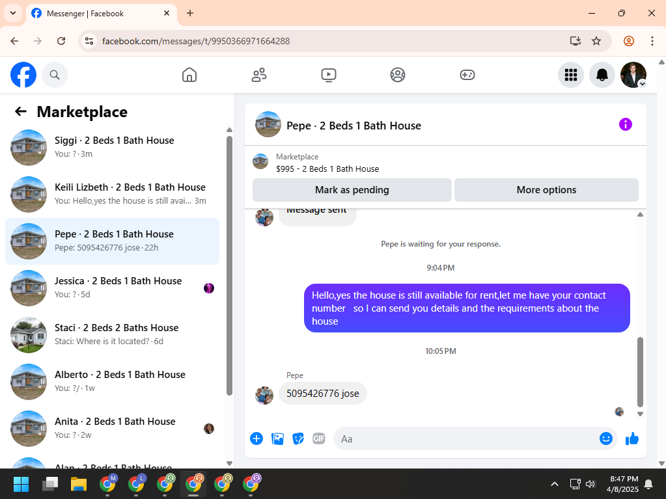Open Keili Lizbeth conversation

112,195
